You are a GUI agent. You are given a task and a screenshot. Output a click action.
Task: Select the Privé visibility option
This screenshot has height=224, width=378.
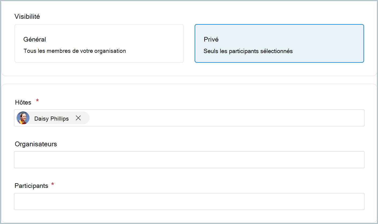tap(279, 43)
